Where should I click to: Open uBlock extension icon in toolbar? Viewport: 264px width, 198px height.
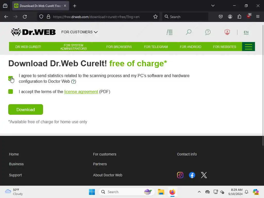tap(249, 16)
